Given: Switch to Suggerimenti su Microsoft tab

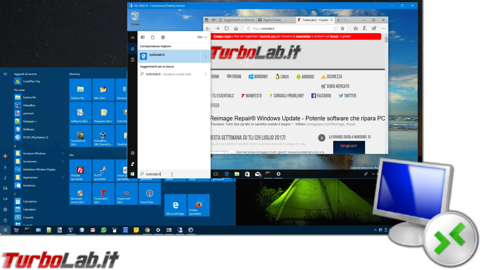Looking at the screenshot, I should point(236,20).
